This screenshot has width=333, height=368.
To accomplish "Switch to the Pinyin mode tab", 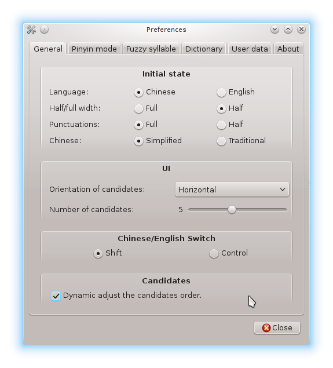I will pos(94,49).
